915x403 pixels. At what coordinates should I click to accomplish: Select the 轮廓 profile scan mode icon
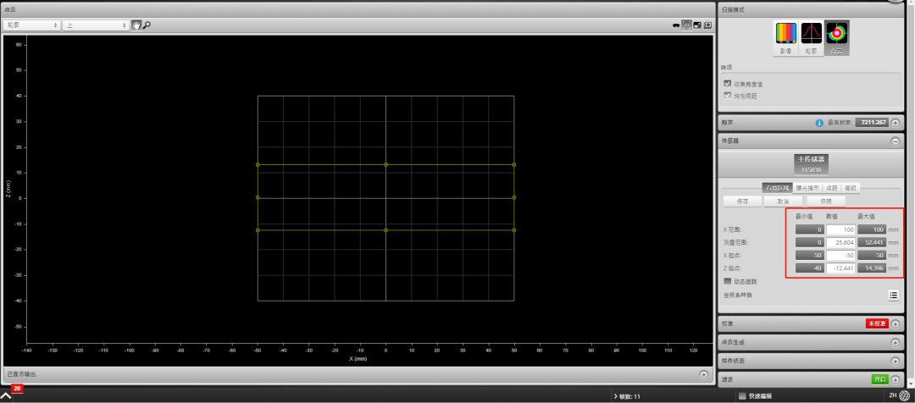point(811,38)
